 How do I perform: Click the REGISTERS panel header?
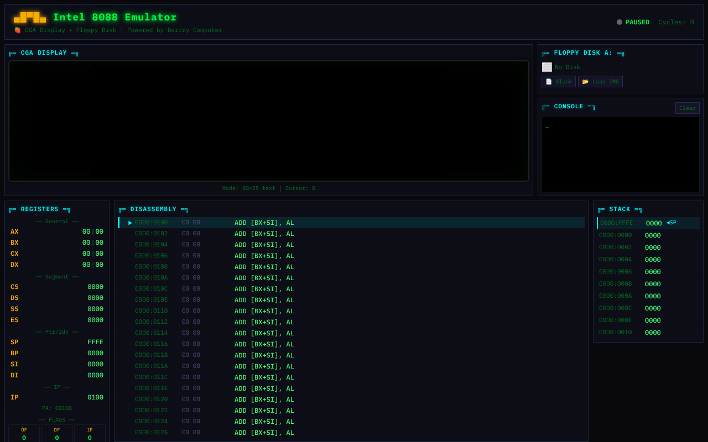point(39,209)
